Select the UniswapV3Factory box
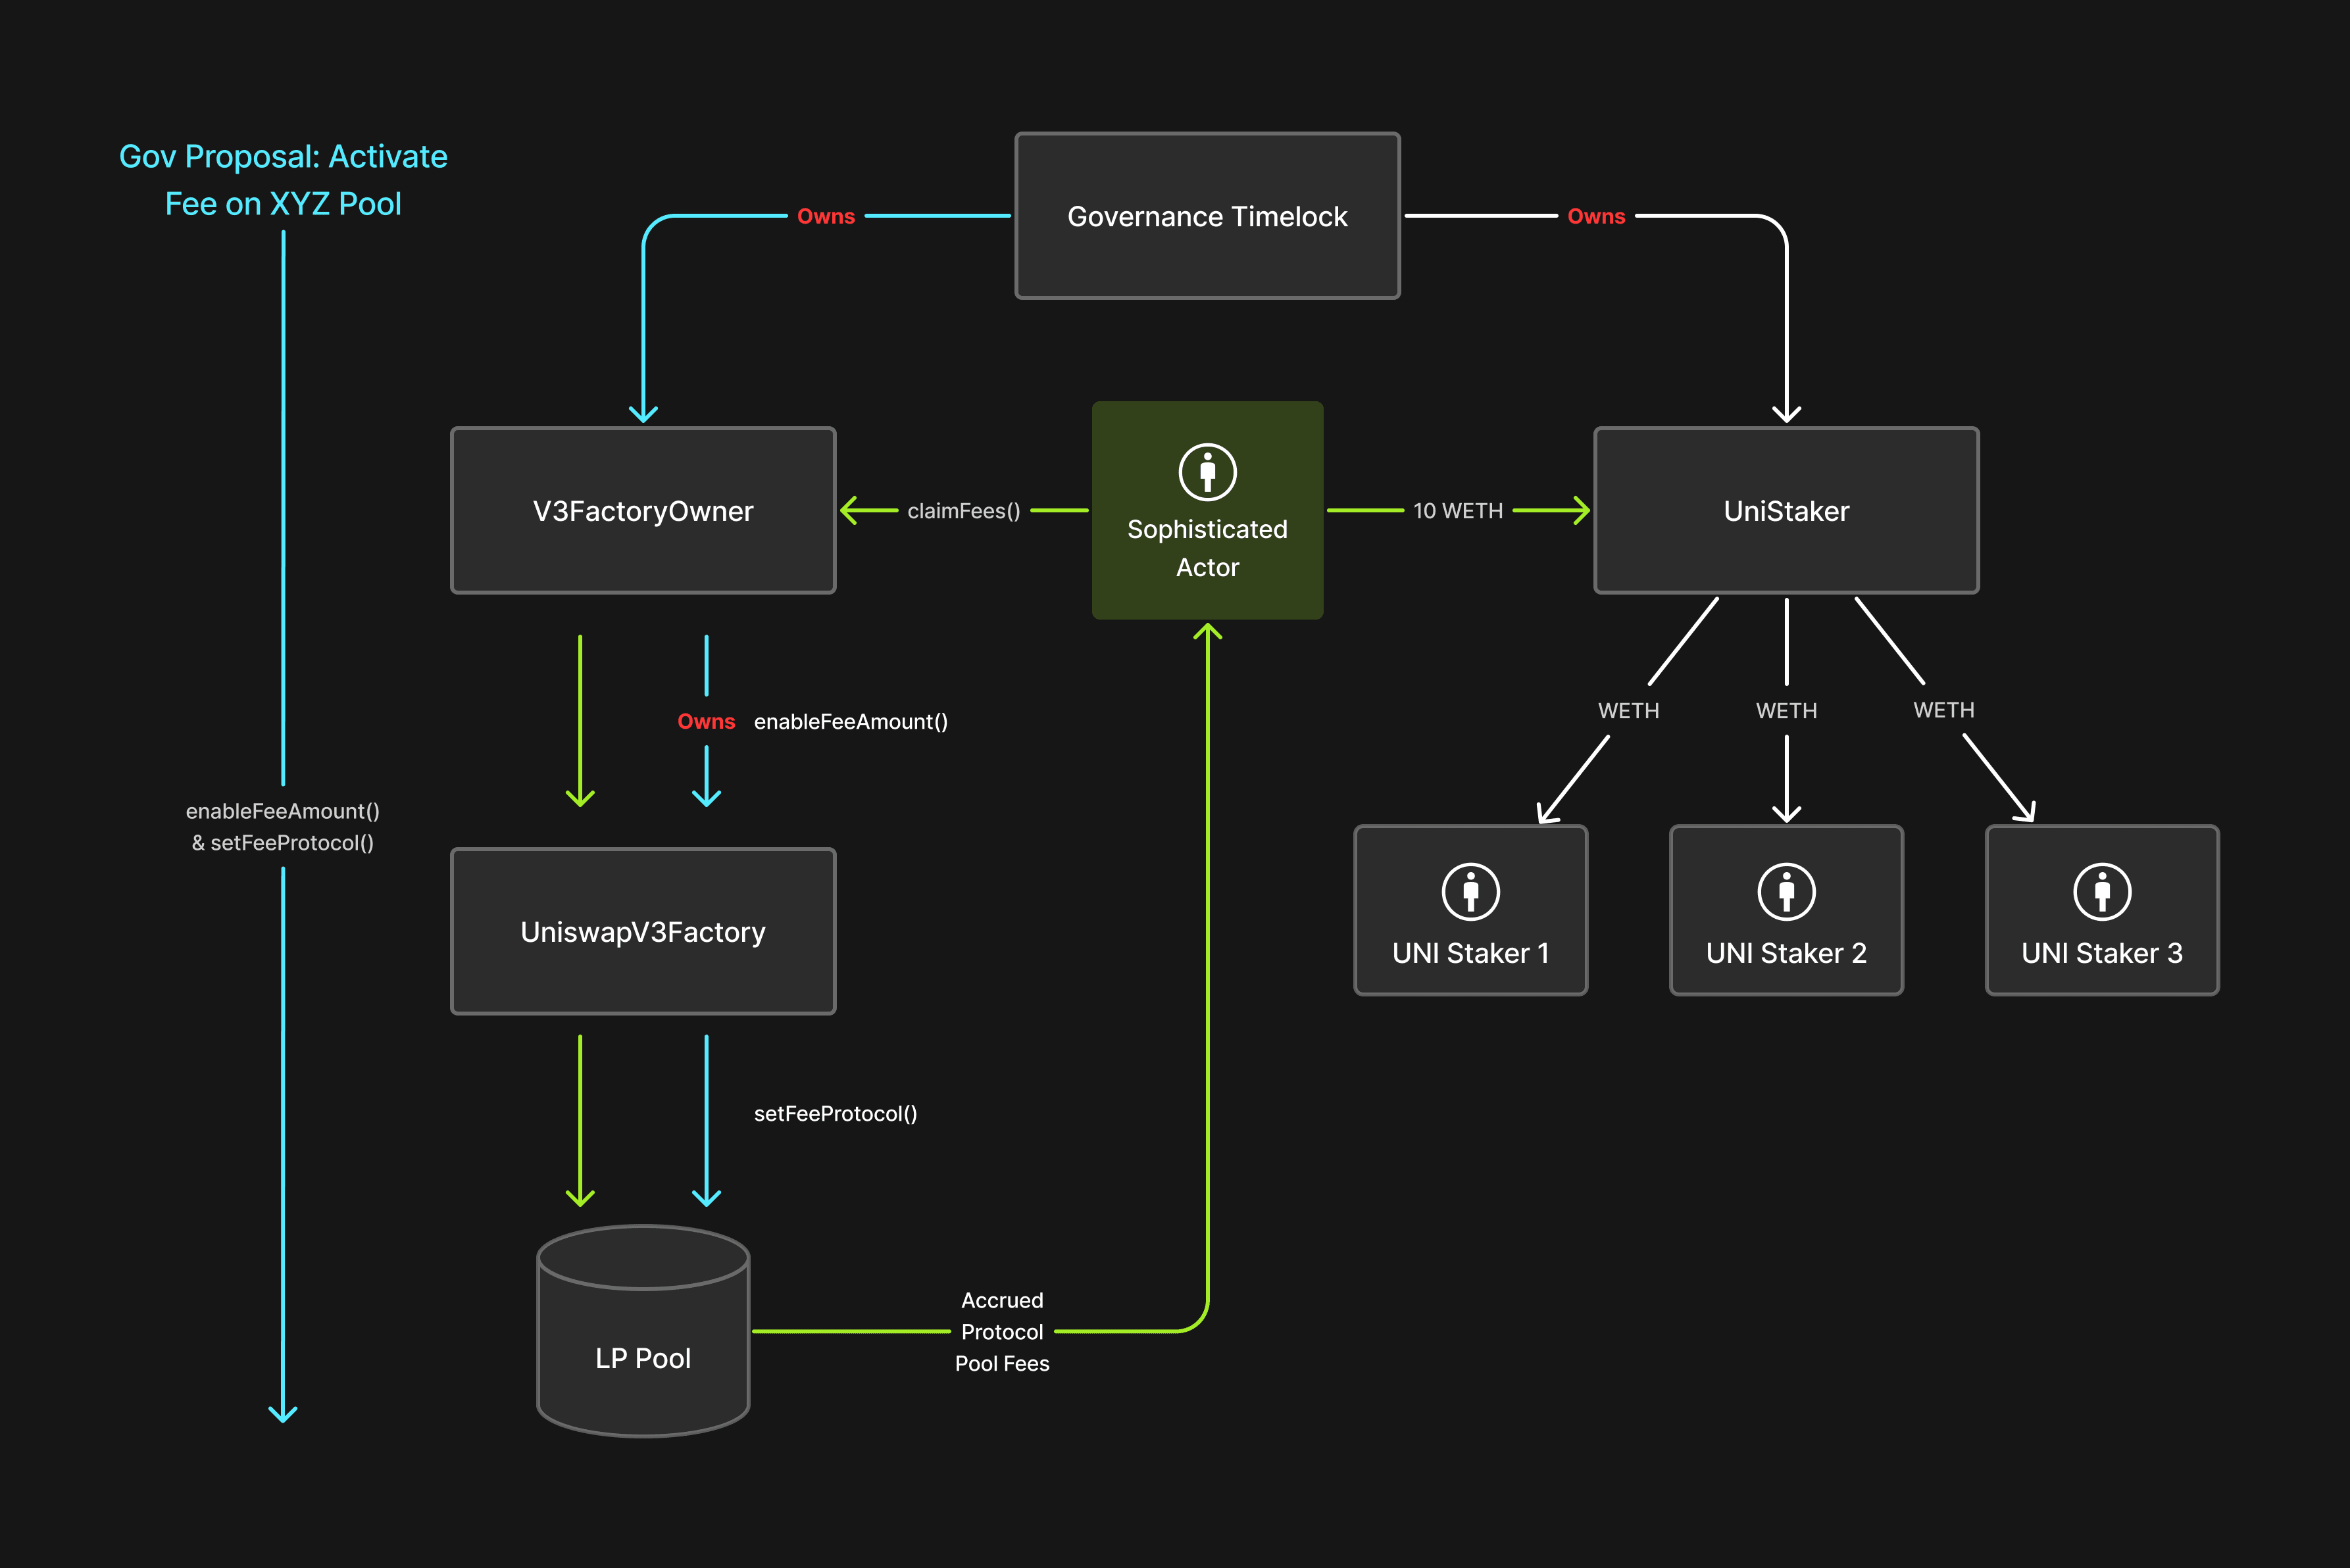The width and height of the screenshot is (2350, 1568). [x=643, y=932]
